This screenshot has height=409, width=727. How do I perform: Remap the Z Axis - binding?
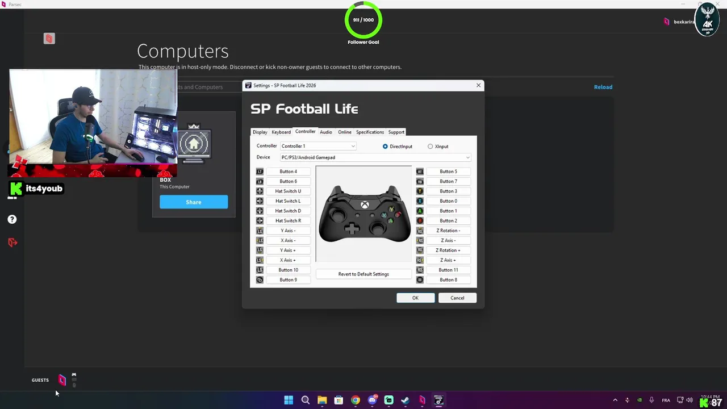pyautogui.click(x=448, y=240)
